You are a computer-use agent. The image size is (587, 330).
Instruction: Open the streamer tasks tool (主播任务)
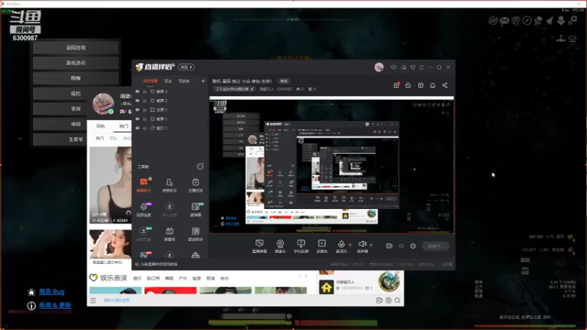click(195, 185)
